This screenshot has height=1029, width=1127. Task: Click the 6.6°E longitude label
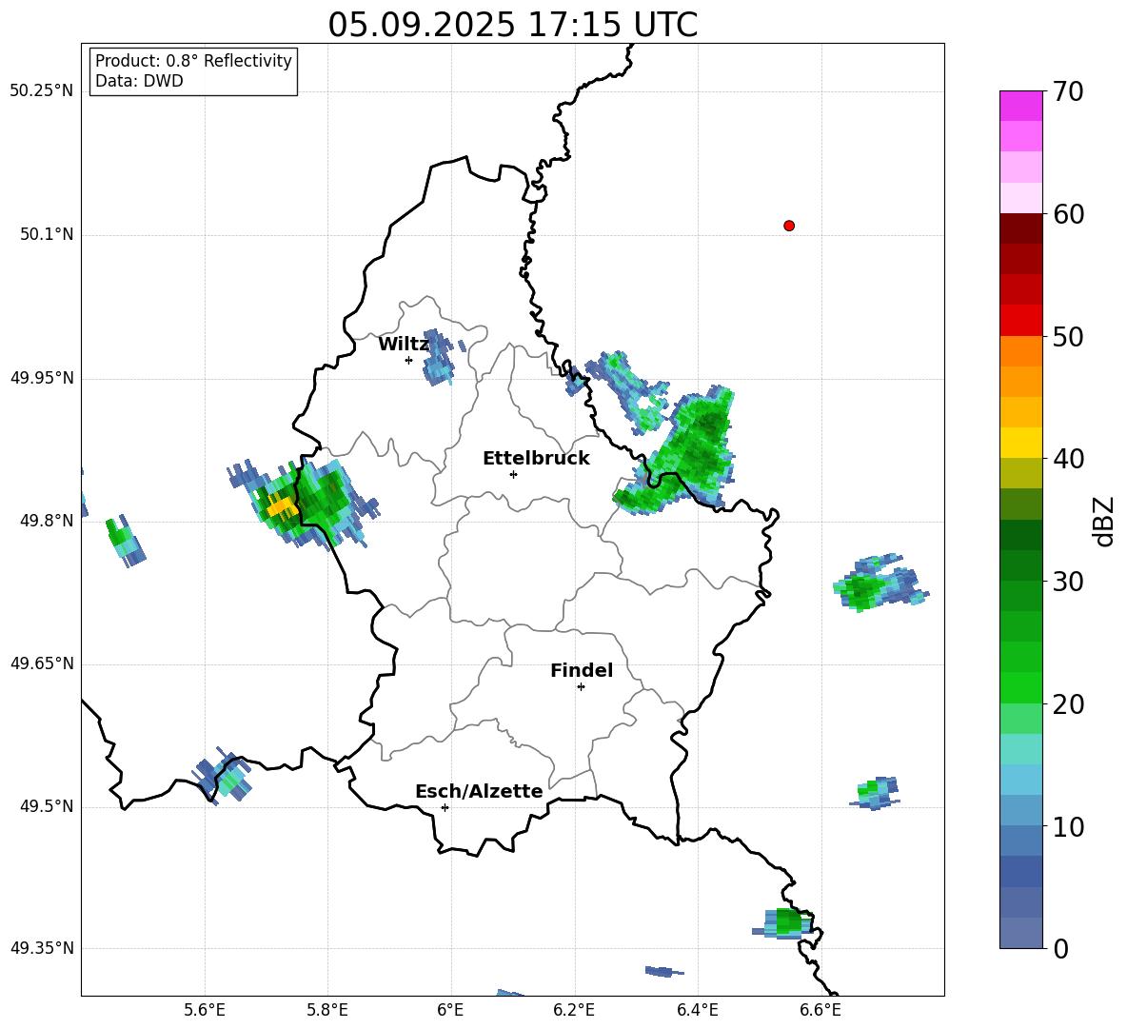[821, 1010]
